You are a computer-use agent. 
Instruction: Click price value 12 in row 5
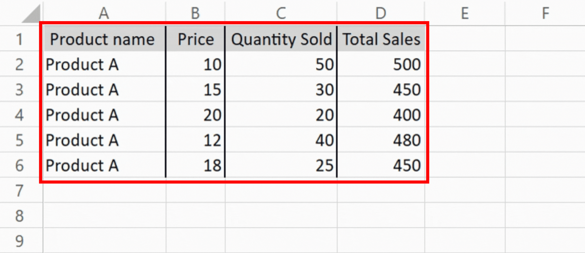tap(195, 140)
